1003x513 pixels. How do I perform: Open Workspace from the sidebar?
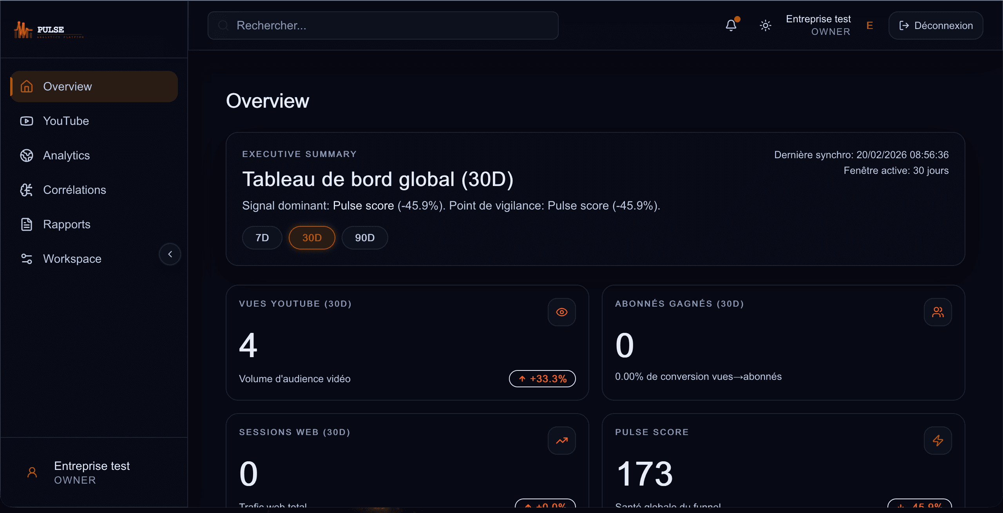tap(71, 258)
